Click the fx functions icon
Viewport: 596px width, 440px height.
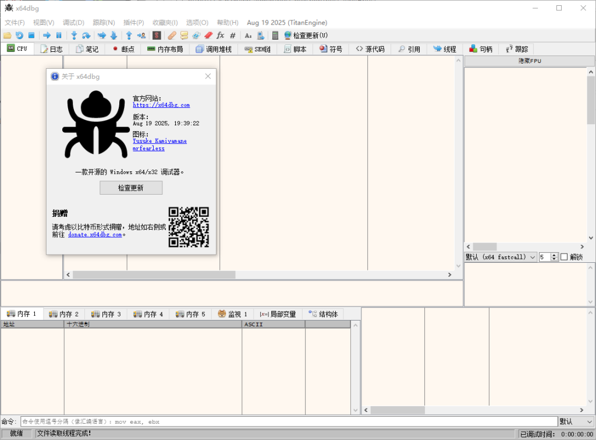tap(221, 36)
